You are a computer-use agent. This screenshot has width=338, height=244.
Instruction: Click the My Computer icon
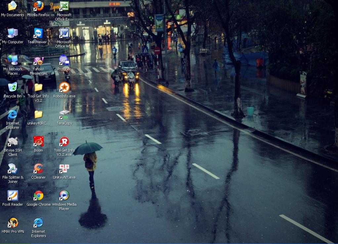coord(13,33)
